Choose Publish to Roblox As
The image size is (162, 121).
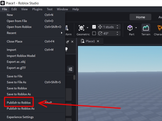[x=33, y=109]
